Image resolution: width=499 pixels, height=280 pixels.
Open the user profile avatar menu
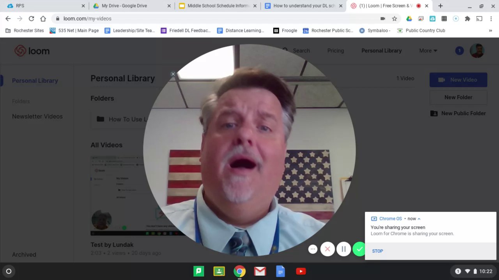[x=477, y=51]
